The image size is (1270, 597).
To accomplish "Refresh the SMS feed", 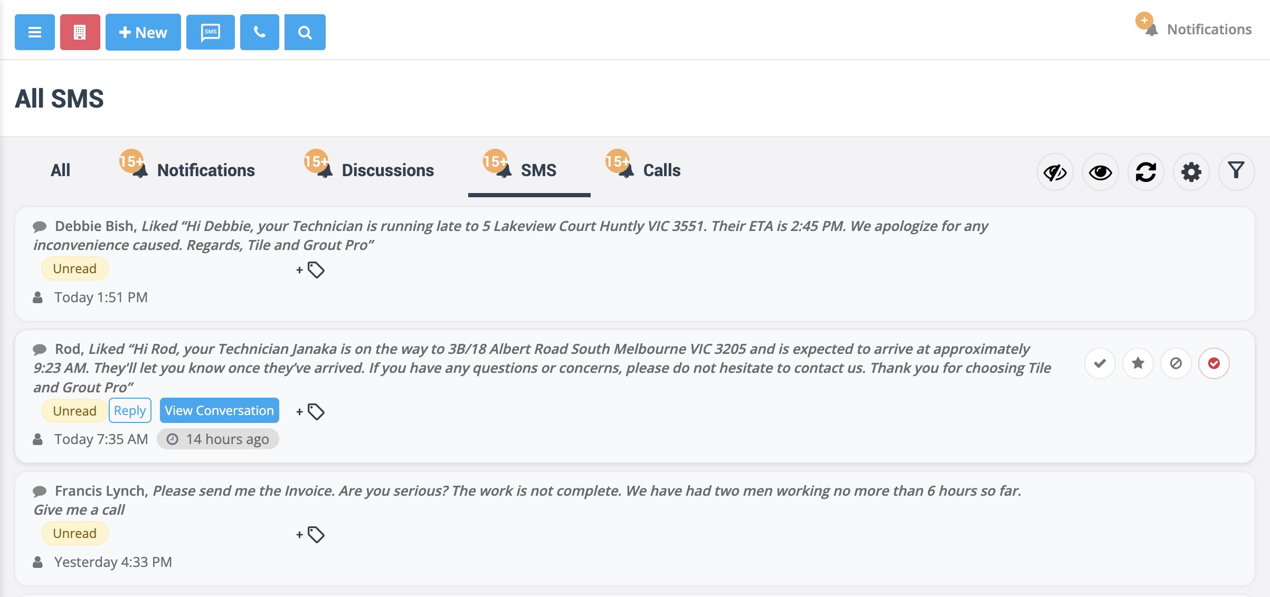I will [x=1145, y=171].
